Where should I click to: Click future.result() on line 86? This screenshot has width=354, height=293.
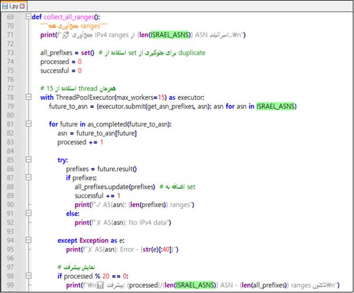[117, 169]
